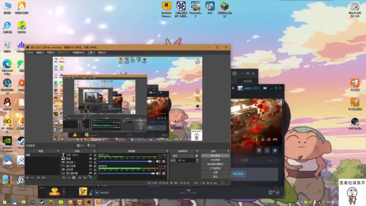Open Steam friends chat plus icon
366x206 pixels.
coord(278,192)
